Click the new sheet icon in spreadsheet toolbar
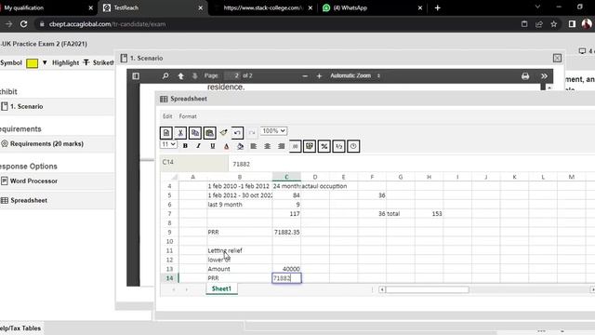This screenshot has height=335, width=595. (166, 133)
